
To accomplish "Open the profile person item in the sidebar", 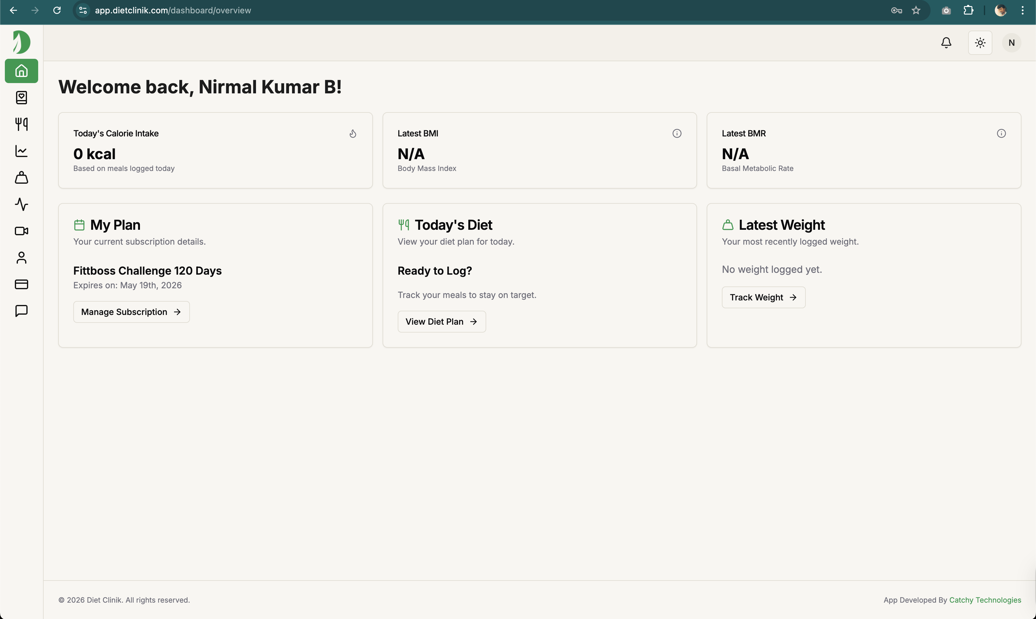I will 21,258.
